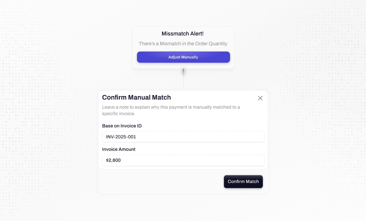Click the Confirm Manual Match heading
The image size is (366, 221).
click(x=136, y=97)
